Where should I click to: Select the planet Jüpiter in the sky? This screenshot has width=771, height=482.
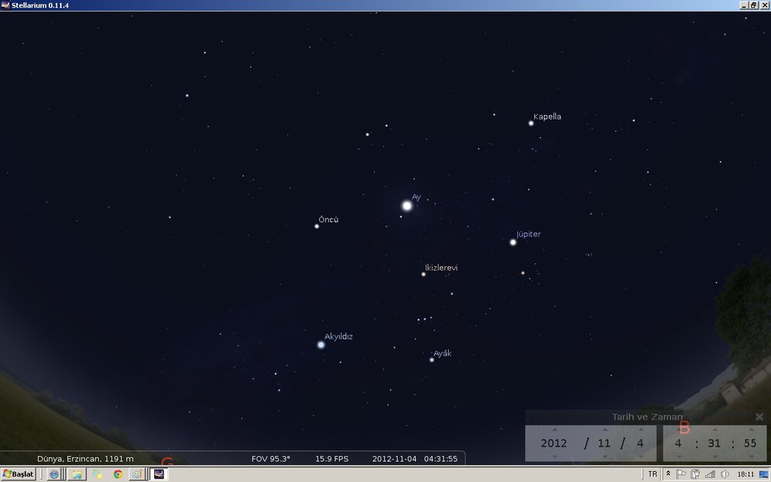point(513,242)
